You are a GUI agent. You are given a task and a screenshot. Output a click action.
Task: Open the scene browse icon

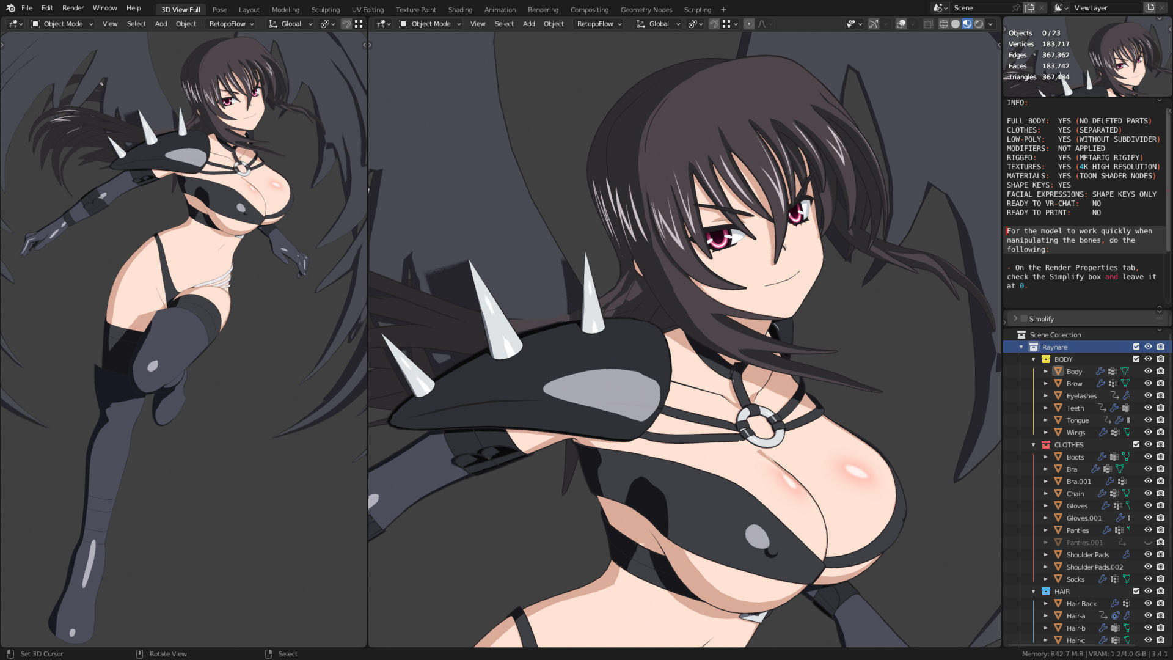pyautogui.click(x=940, y=8)
